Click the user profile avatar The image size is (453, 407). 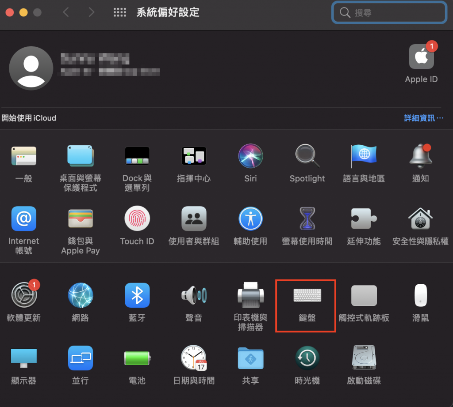(31, 68)
